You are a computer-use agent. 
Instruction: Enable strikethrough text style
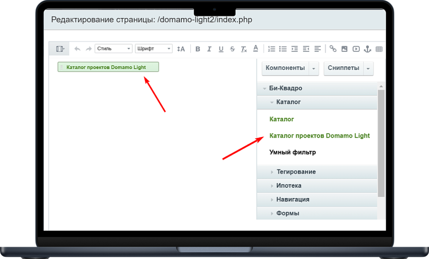coord(232,49)
